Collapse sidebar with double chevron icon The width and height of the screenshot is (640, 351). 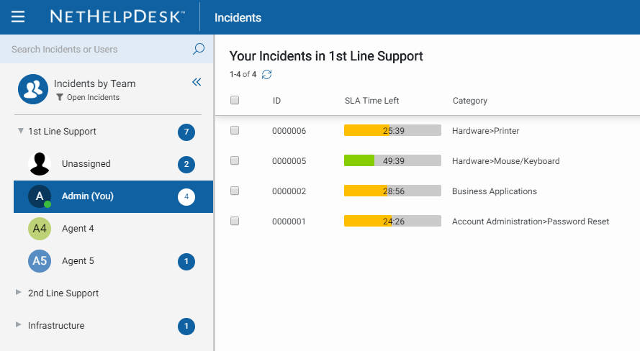[197, 83]
